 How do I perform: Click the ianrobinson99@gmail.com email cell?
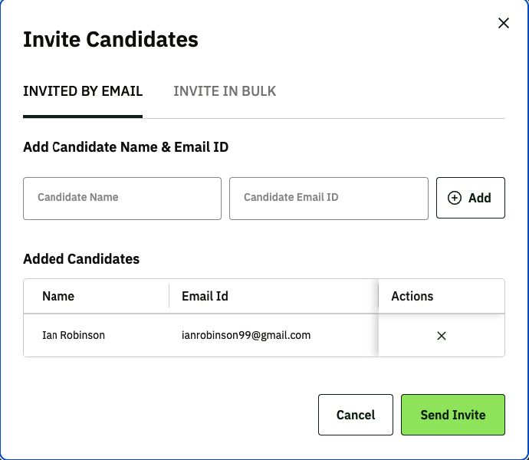coord(246,335)
